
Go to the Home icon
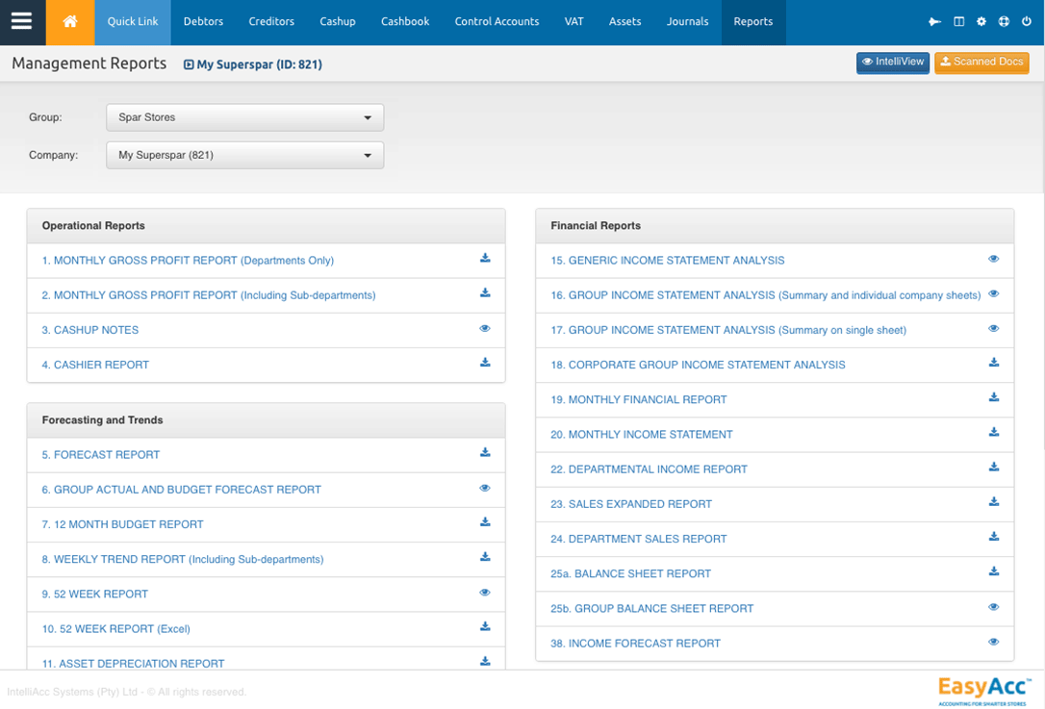(70, 21)
